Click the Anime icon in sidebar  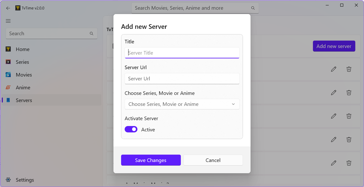coord(8,87)
